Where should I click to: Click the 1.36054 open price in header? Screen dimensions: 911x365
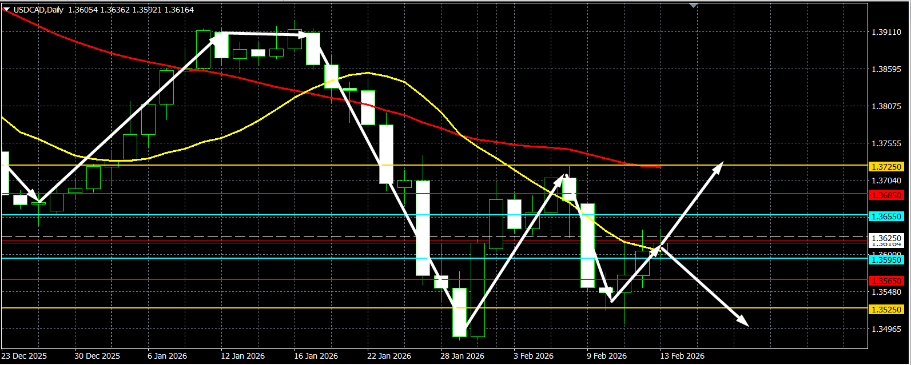(82, 10)
